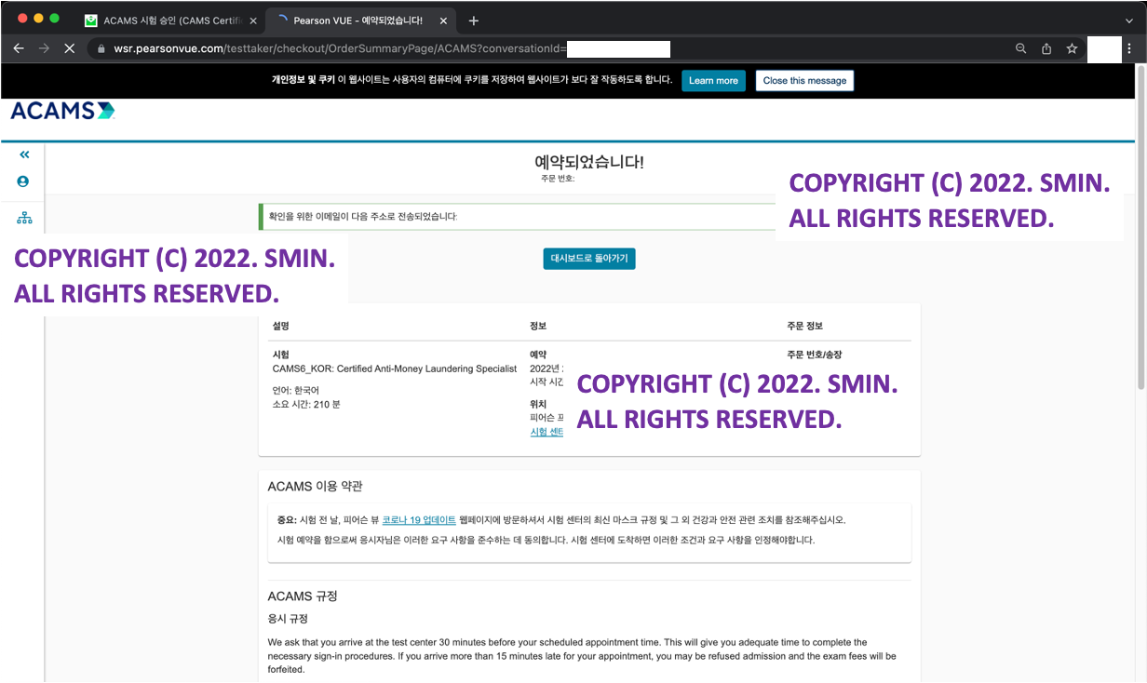Close the ACAMS 시험 승인 tab
The width and height of the screenshot is (1147, 683).
pyautogui.click(x=253, y=20)
